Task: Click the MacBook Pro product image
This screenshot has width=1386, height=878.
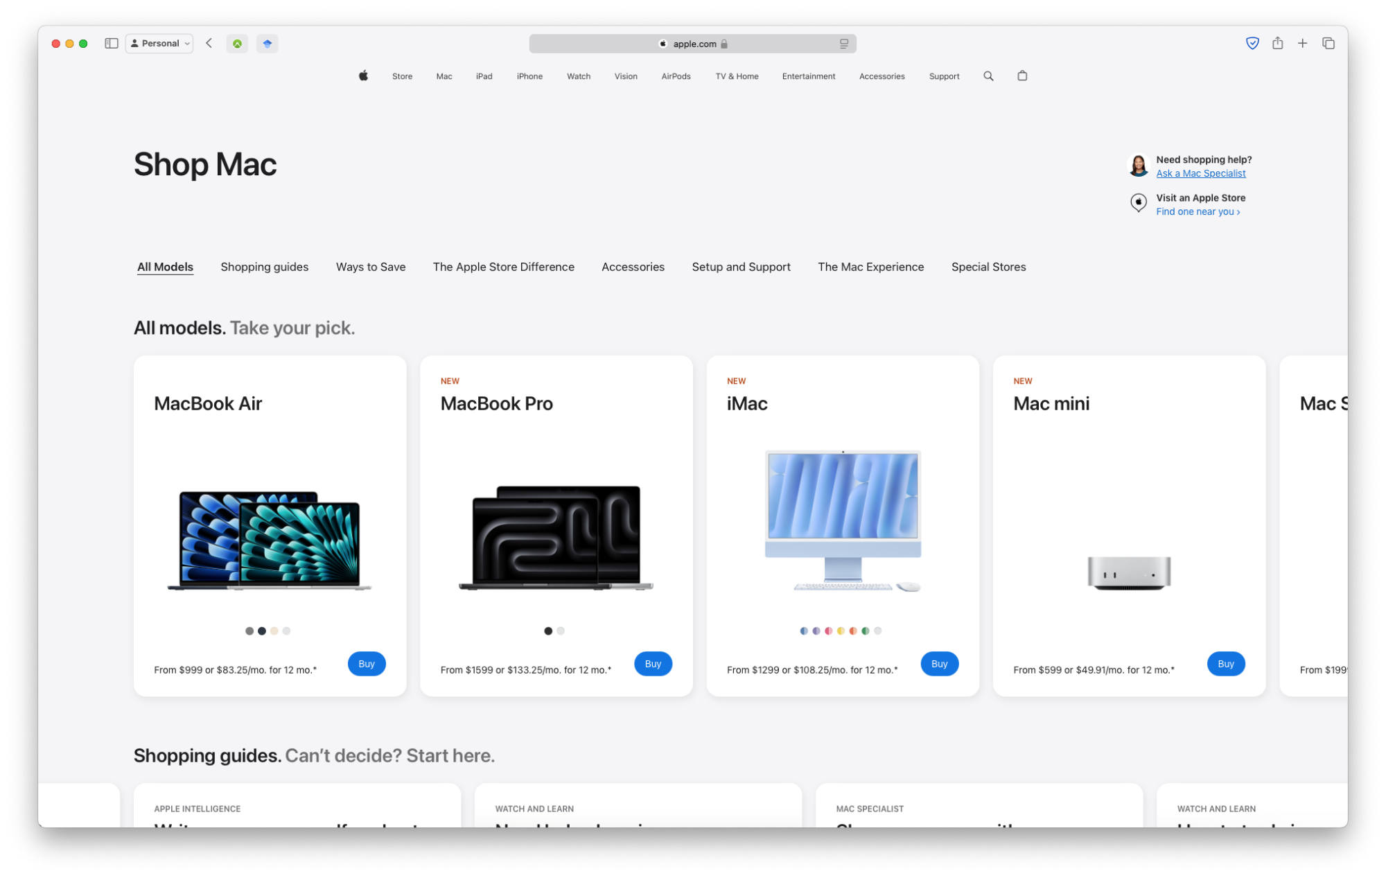Action: [556, 538]
